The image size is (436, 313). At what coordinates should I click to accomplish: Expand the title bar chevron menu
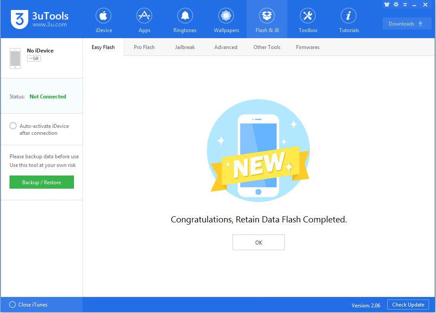click(x=405, y=4)
